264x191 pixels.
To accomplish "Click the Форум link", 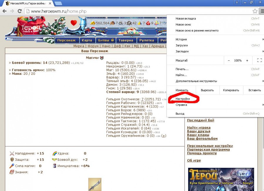I will tap(93, 46).
